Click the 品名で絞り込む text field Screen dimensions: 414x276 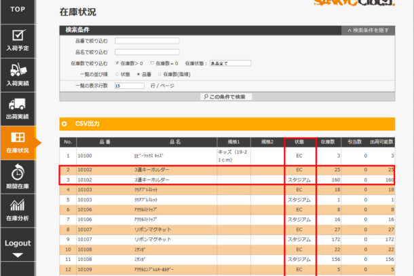coord(147,52)
